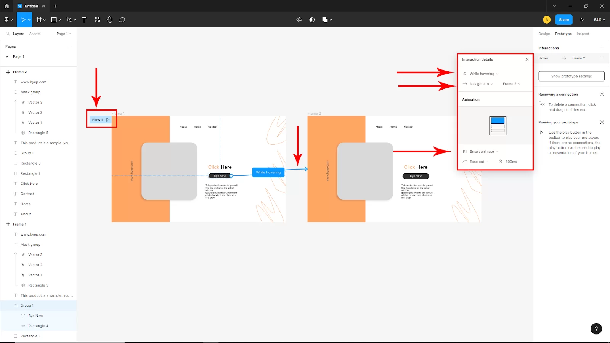Click the Share button
Image resolution: width=610 pixels, height=343 pixels.
pos(564,20)
